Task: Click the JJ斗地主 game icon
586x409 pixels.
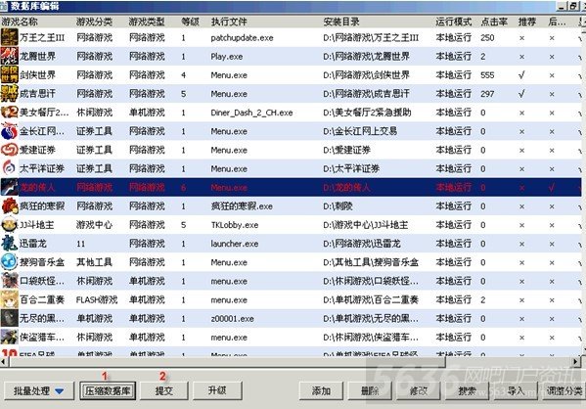Action: click(x=10, y=225)
